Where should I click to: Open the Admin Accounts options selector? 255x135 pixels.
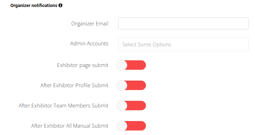183,44
